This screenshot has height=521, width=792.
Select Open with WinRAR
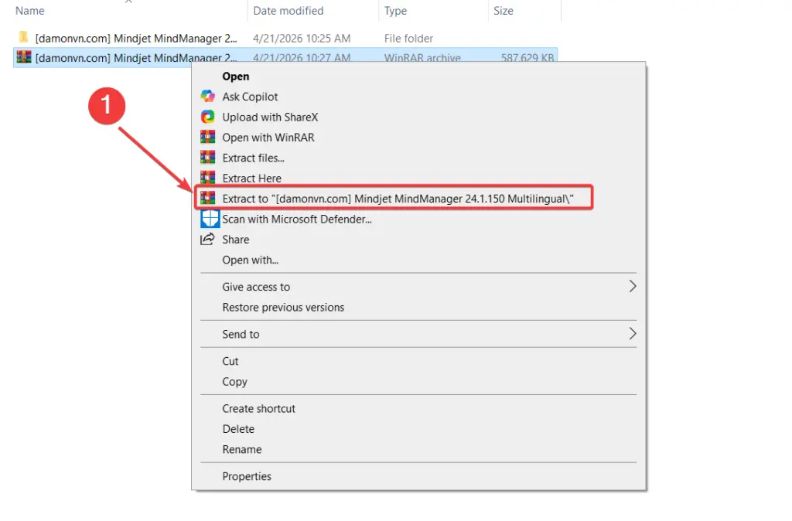point(268,138)
